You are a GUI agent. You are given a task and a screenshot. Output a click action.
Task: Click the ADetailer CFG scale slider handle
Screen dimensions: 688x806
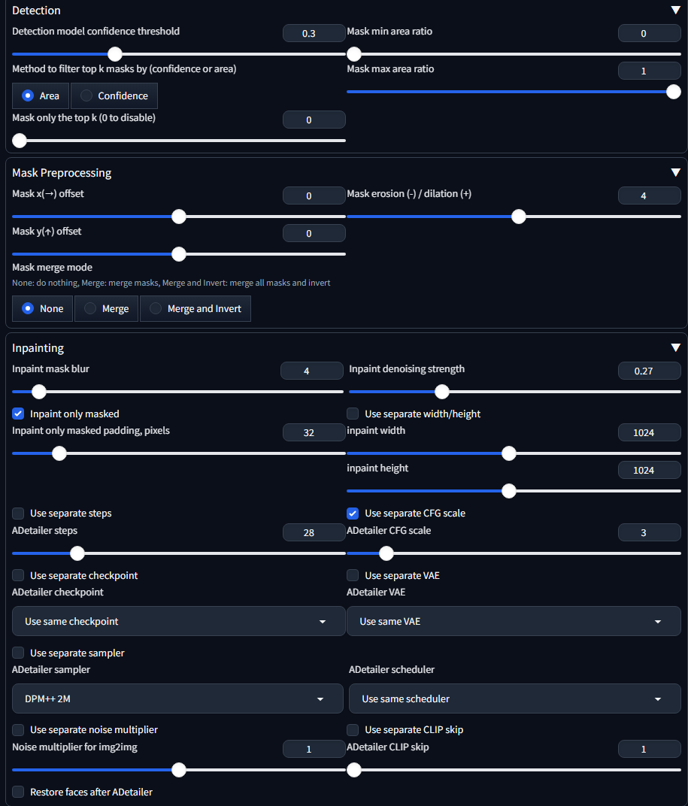click(x=386, y=553)
